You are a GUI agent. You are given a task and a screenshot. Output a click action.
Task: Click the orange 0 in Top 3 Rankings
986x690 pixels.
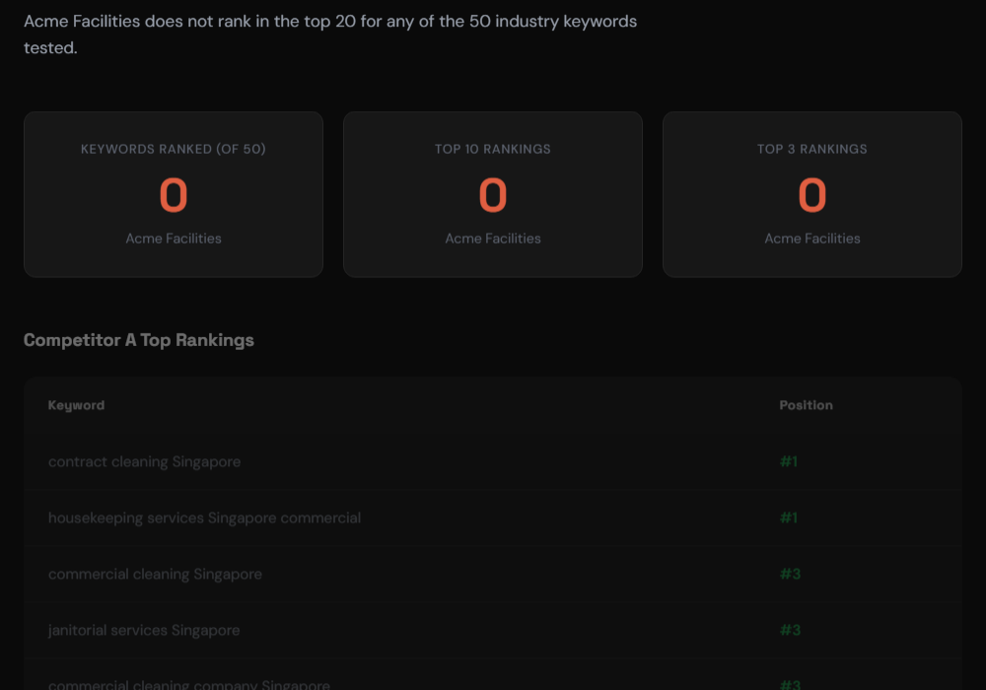click(x=812, y=194)
